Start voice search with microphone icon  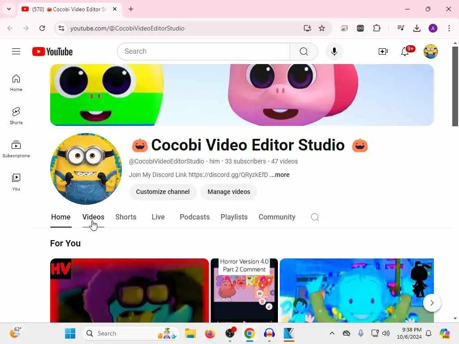tap(334, 52)
